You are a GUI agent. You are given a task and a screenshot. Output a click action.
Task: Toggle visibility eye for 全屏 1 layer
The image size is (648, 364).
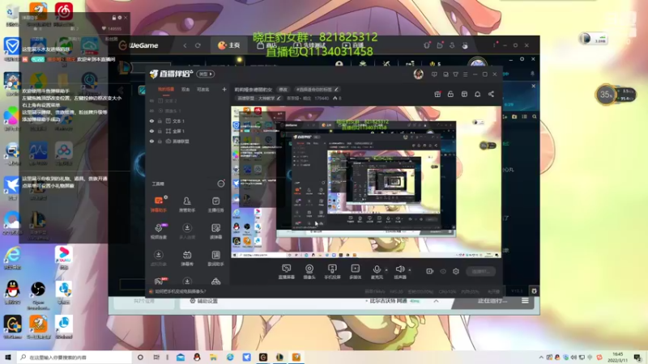click(x=151, y=131)
